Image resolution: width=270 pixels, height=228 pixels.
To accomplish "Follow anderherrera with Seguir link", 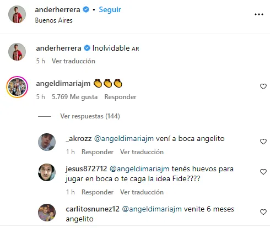I will coord(110,9).
